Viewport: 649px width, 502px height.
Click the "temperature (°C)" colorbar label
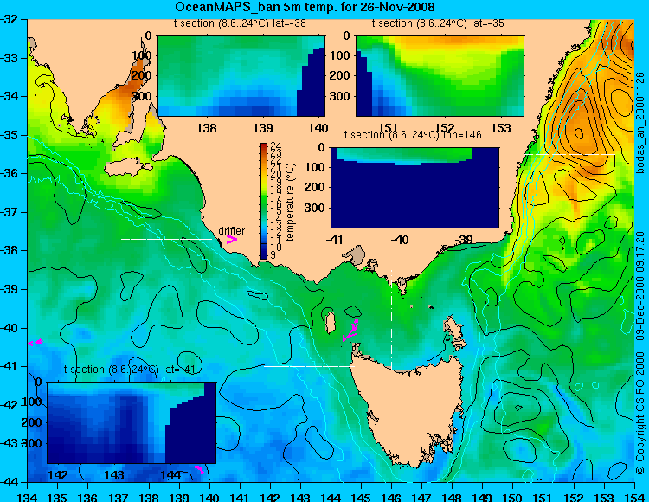coord(290,202)
